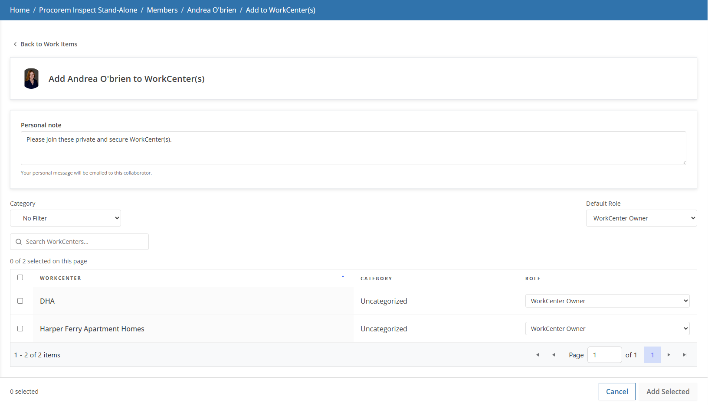Toggle the select-all WorkCenters checkbox

[20, 278]
